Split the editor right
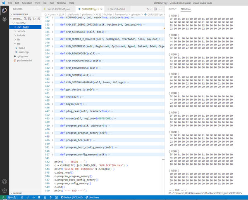 (155, 9)
